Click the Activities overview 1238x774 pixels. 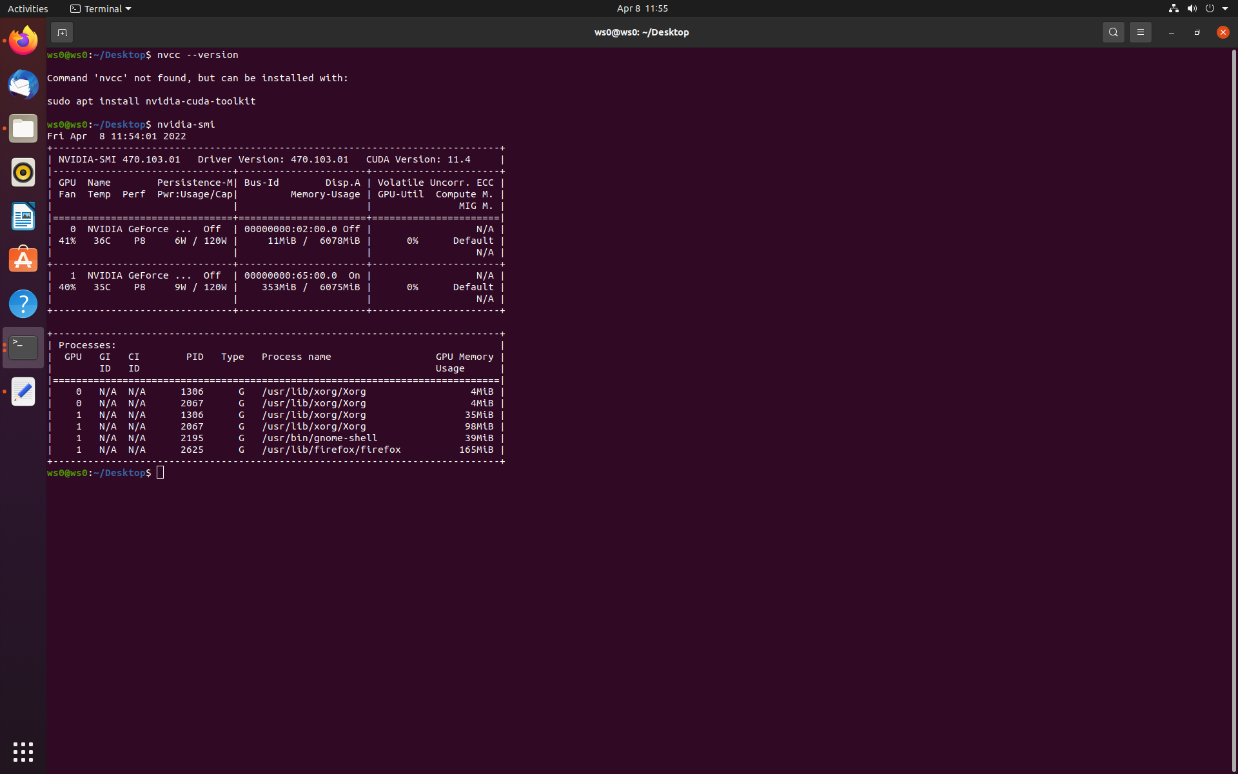(x=28, y=8)
